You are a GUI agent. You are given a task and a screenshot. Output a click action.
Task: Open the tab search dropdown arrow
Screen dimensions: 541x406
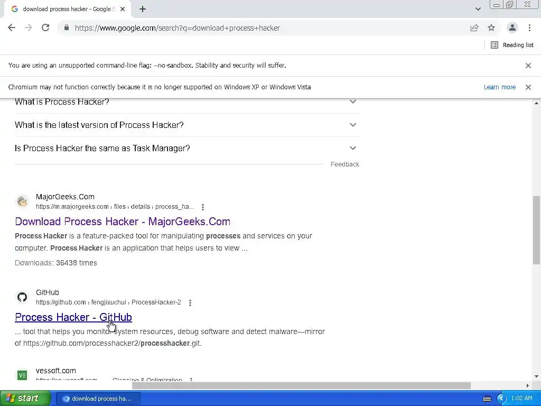coord(478,10)
